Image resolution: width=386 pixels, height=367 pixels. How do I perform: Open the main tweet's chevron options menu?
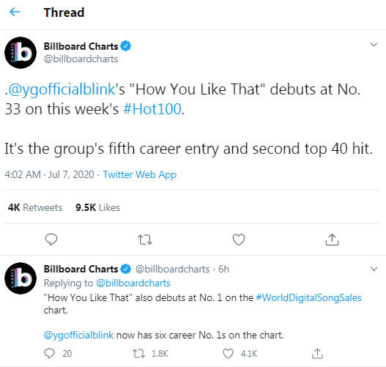pyautogui.click(x=374, y=45)
